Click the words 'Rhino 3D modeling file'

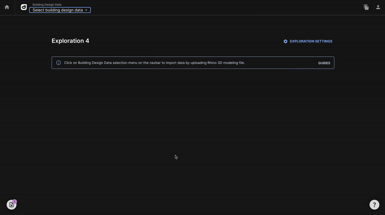226,63
